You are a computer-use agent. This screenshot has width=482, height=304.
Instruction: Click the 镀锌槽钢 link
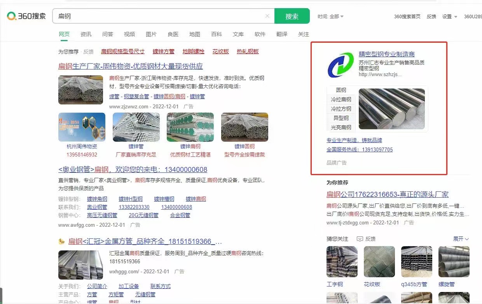pos(164,199)
